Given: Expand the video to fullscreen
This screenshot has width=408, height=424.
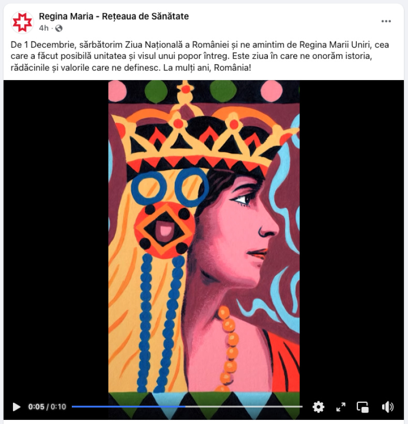Looking at the screenshot, I should click(341, 407).
